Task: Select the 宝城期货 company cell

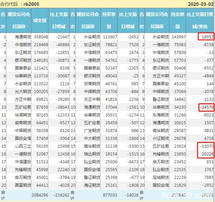Action: [x=161, y=177]
